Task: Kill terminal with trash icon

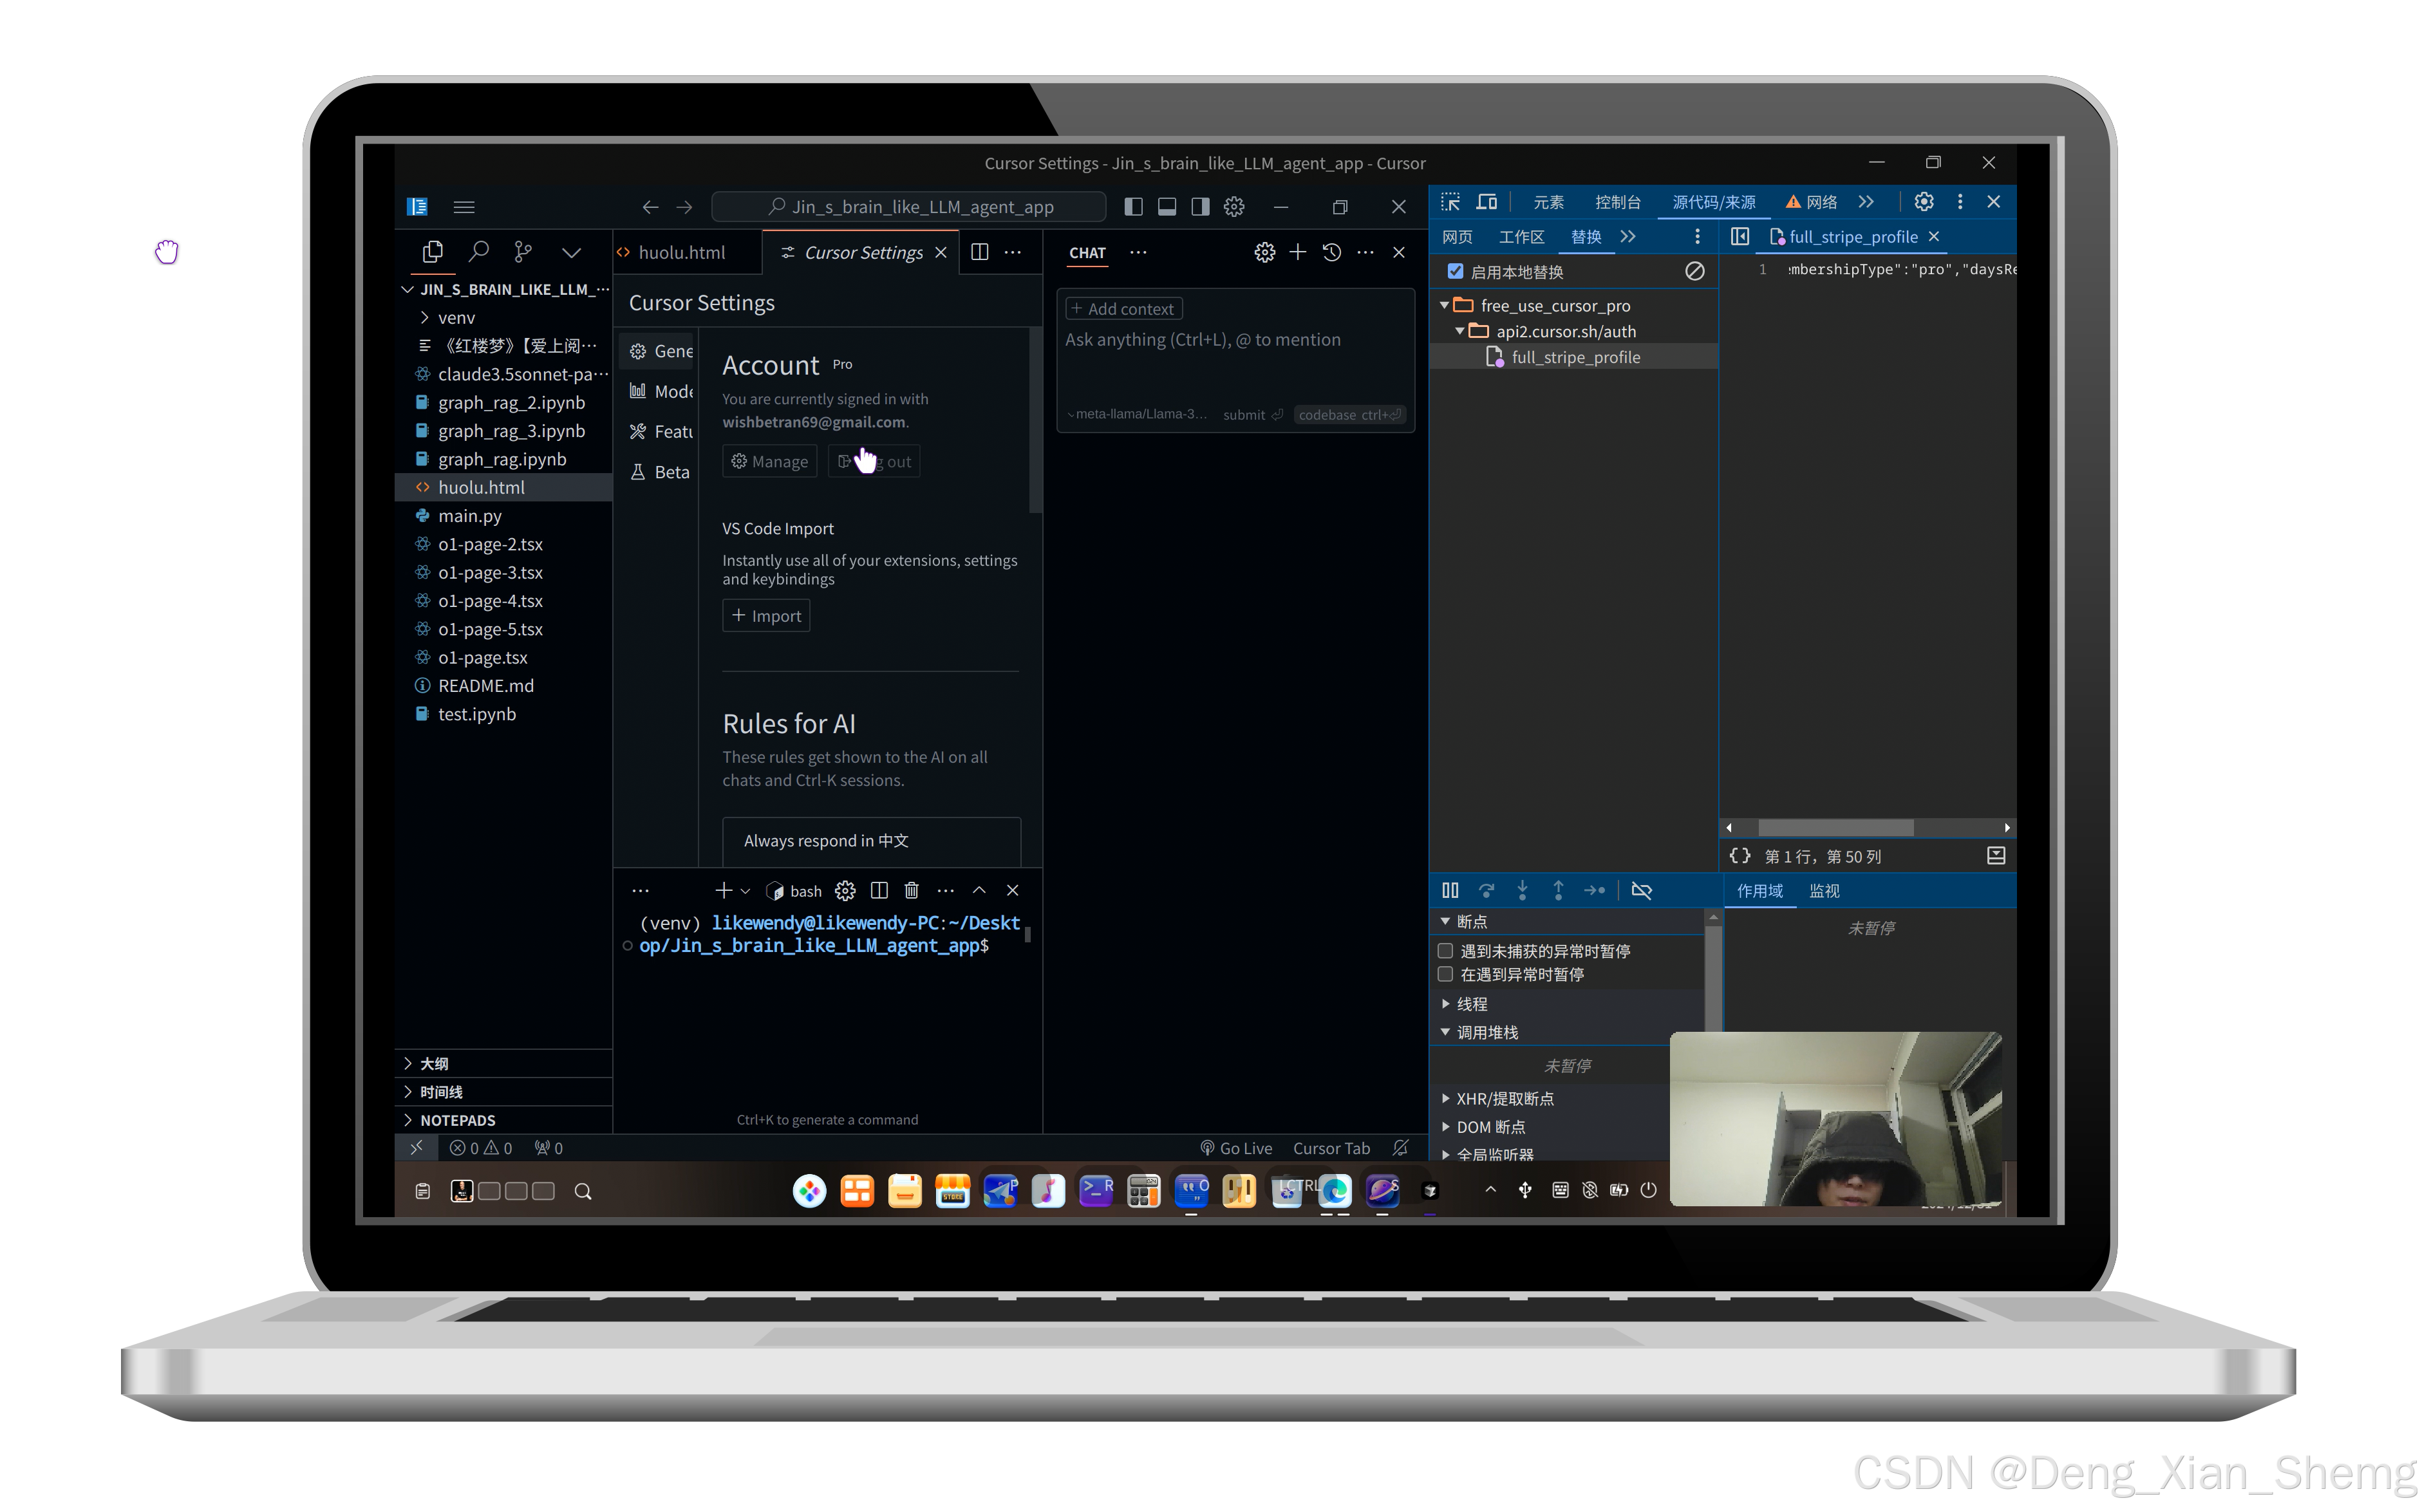Action: pyautogui.click(x=911, y=890)
